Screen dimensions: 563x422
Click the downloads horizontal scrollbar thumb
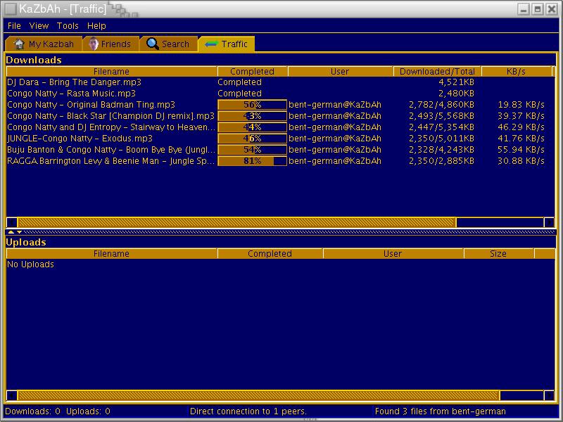tap(237, 222)
